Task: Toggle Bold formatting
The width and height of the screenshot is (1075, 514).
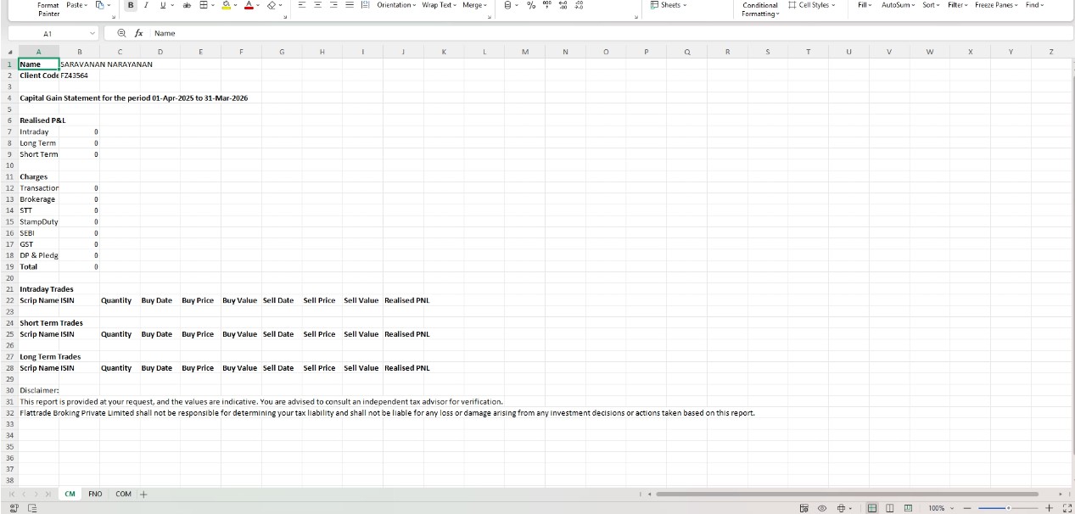Action: (x=131, y=5)
